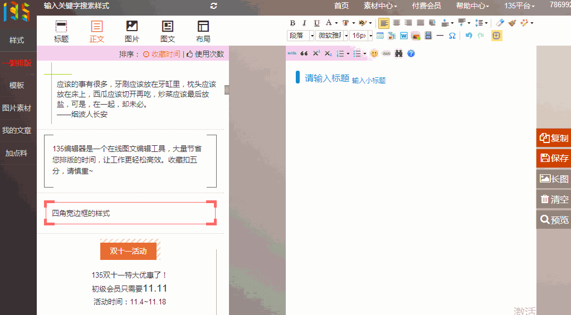Toggle superscript formatting
The height and width of the screenshot is (315, 571).
click(x=316, y=53)
